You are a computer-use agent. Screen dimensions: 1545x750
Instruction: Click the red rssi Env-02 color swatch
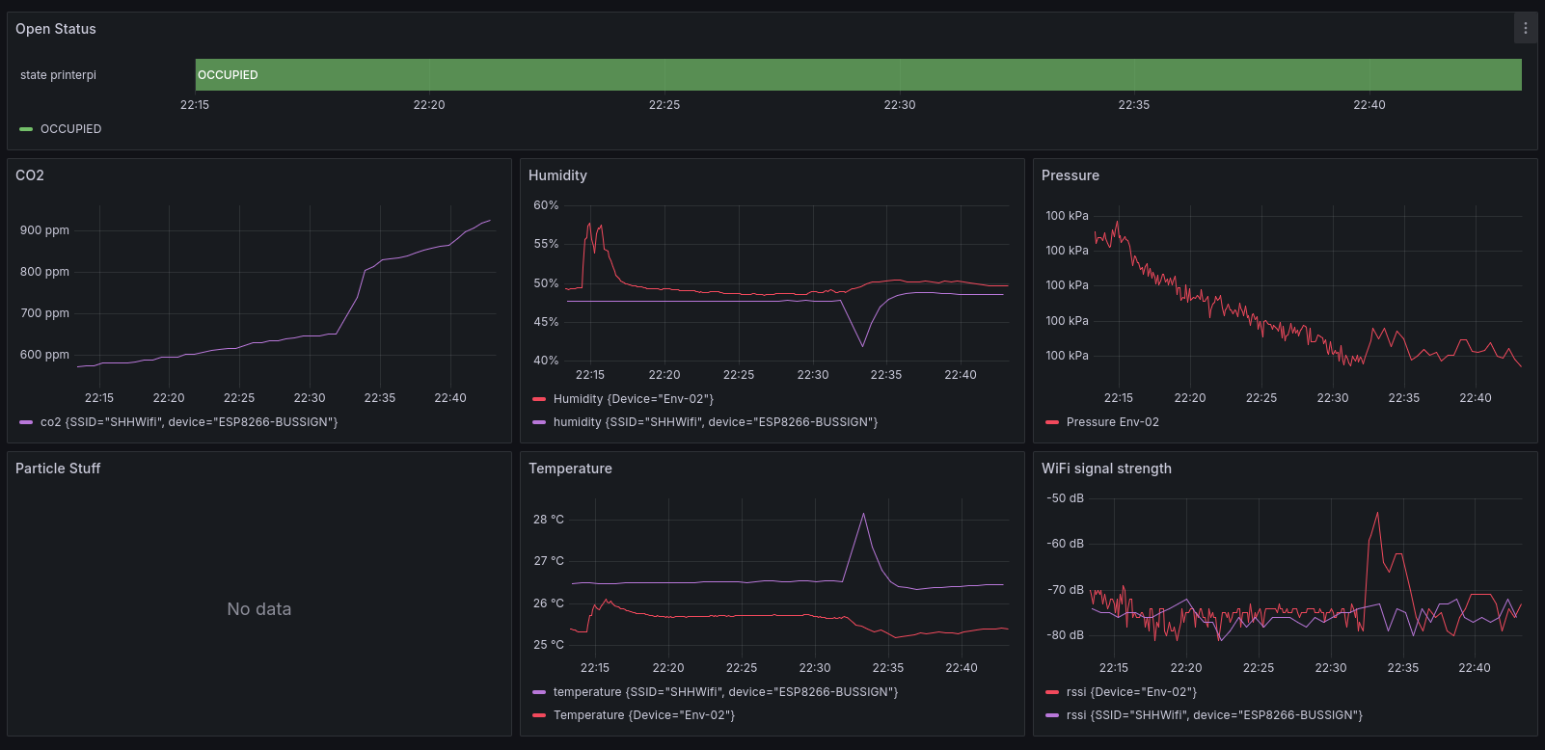click(x=1052, y=692)
